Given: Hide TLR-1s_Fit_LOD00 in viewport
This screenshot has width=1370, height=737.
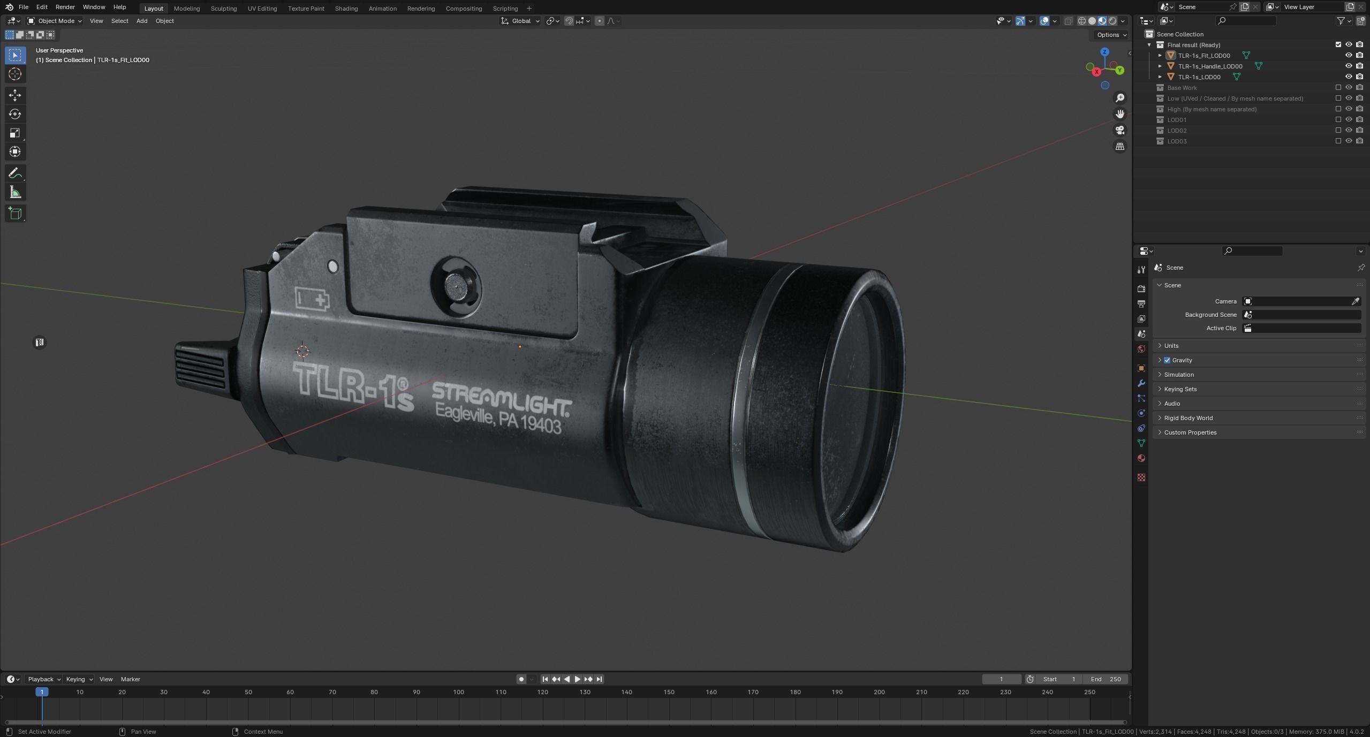Looking at the screenshot, I should click(x=1349, y=55).
